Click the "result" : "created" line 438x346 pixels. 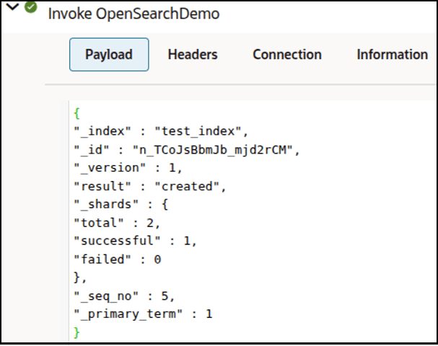149,187
